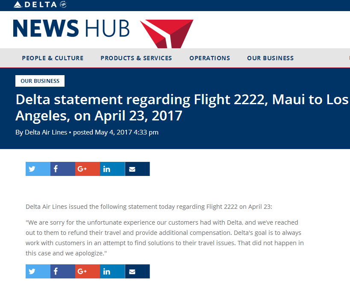Open the Products & Services menu

(x=136, y=58)
